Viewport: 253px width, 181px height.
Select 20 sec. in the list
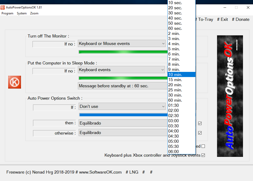coord(182,8)
